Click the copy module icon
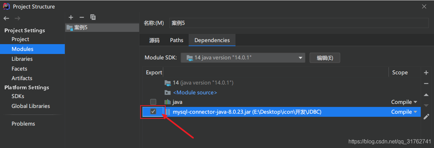434x148 pixels. pos(93,17)
